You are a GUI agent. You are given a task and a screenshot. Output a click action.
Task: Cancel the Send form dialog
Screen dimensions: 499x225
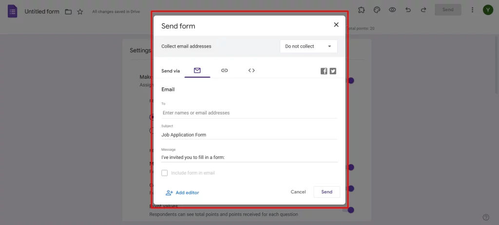[298, 191]
